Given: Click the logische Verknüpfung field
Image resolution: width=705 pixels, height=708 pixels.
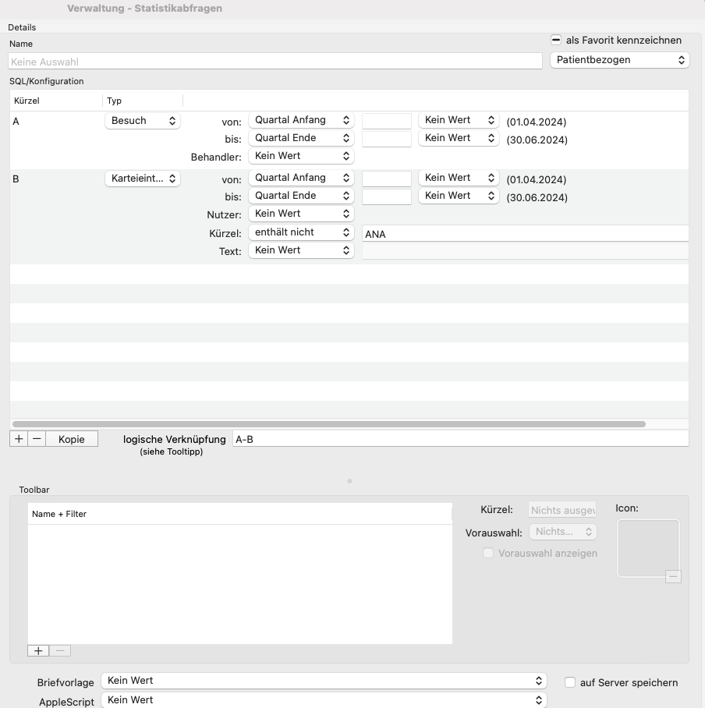Looking at the screenshot, I should click(x=461, y=439).
